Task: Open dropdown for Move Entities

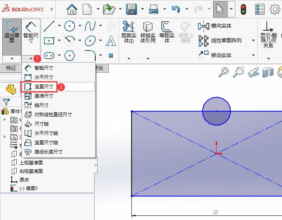Action: pyautogui.click(x=253, y=55)
